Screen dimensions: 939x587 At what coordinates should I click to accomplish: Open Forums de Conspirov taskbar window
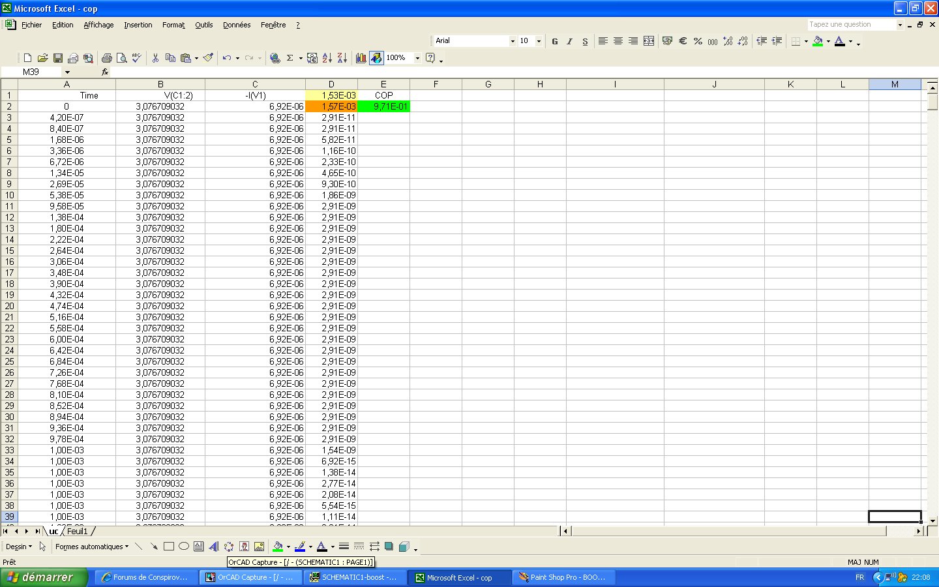pos(147,577)
